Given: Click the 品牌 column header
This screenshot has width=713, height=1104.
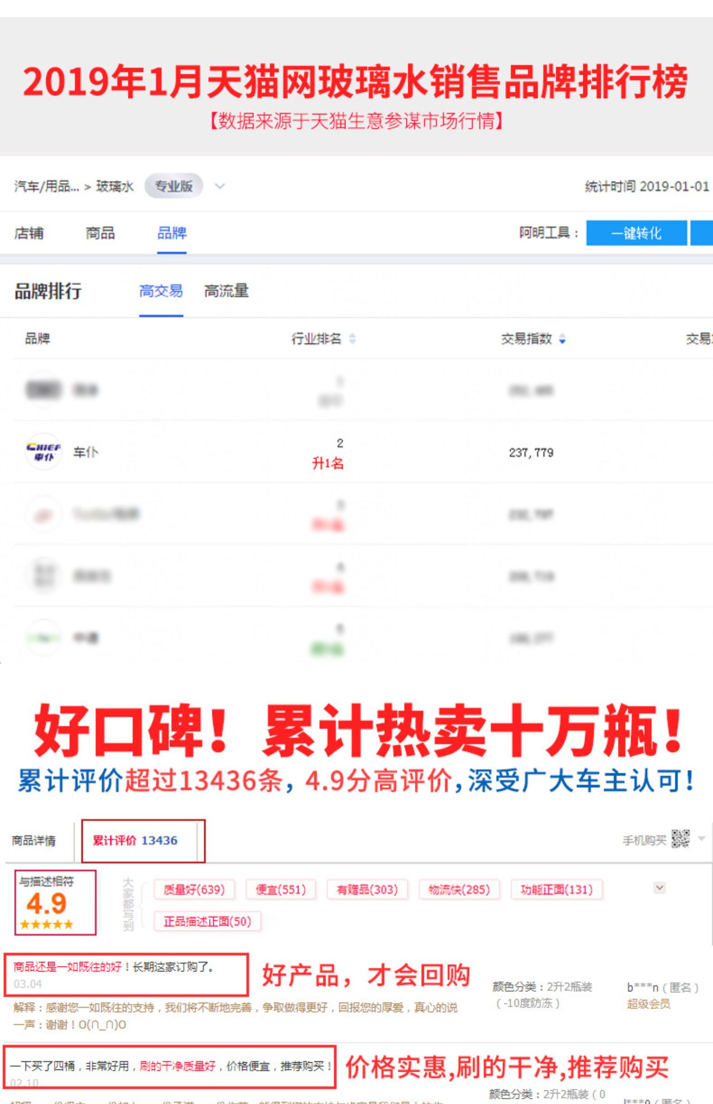Looking at the screenshot, I should (x=38, y=339).
